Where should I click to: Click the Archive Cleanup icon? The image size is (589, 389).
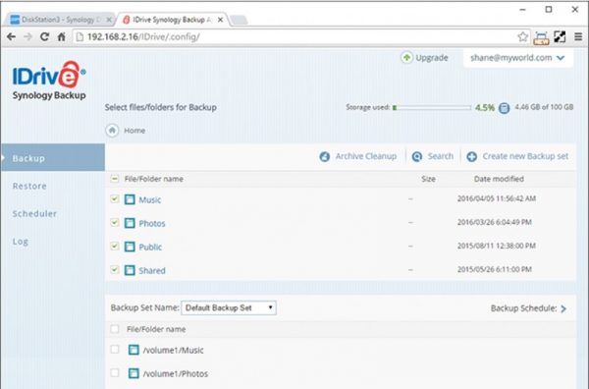pos(325,157)
